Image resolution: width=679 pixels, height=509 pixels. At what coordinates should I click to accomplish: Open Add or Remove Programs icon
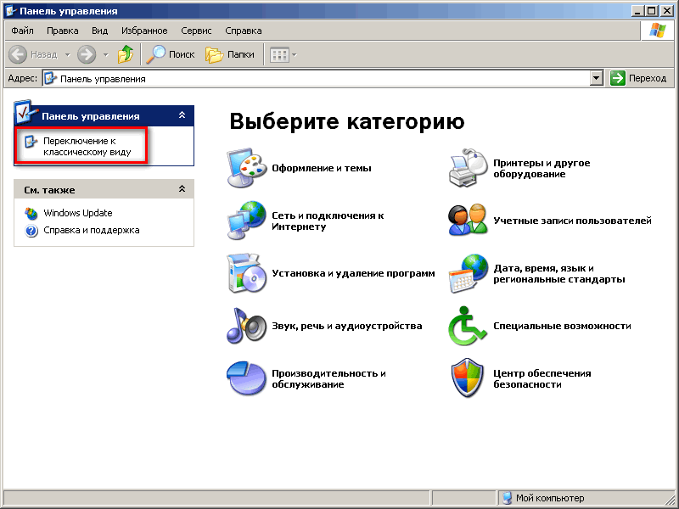point(246,273)
